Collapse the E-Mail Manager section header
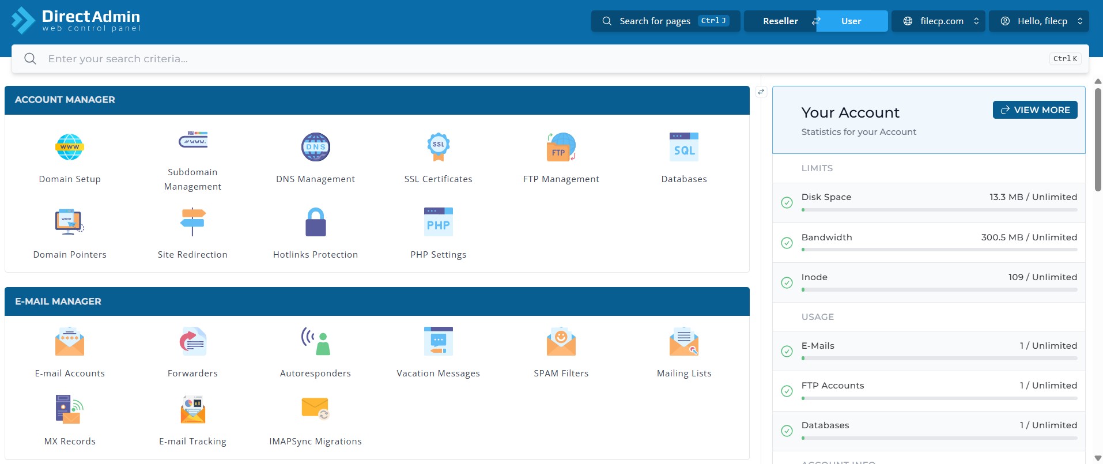Image resolution: width=1103 pixels, height=464 pixels. pos(377,301)
